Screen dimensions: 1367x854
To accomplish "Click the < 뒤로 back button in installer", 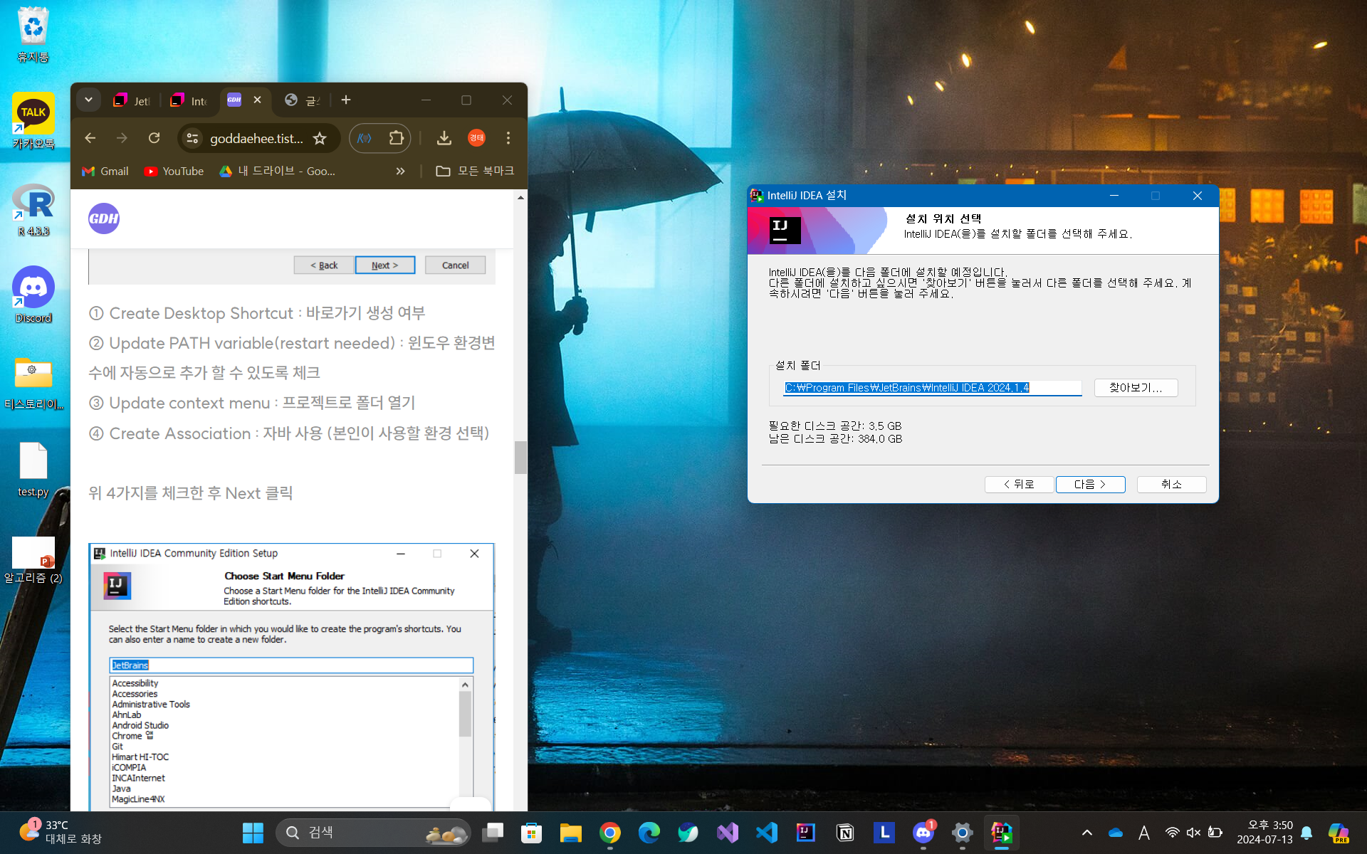I will (x=1019, y=485).
